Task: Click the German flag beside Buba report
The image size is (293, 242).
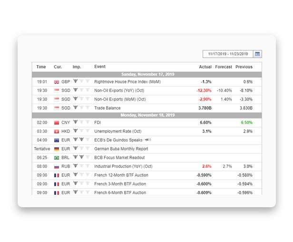Action: 57,149
